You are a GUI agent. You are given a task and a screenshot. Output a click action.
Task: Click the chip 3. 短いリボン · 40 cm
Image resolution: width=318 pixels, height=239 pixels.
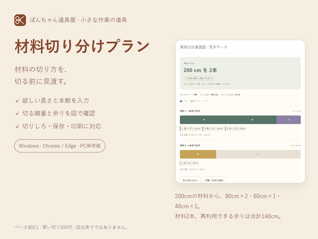point(236,129)
